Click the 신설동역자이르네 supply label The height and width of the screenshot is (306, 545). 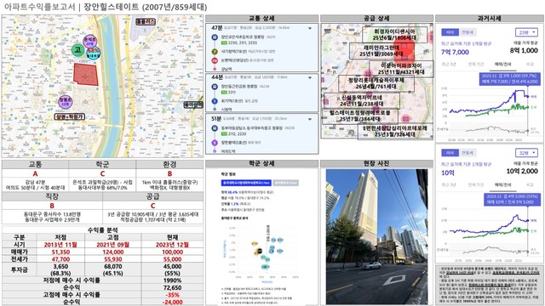tap(361, 100)
